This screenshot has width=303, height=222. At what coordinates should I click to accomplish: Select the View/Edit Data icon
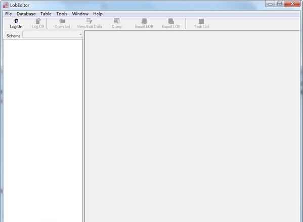(89, 21)
